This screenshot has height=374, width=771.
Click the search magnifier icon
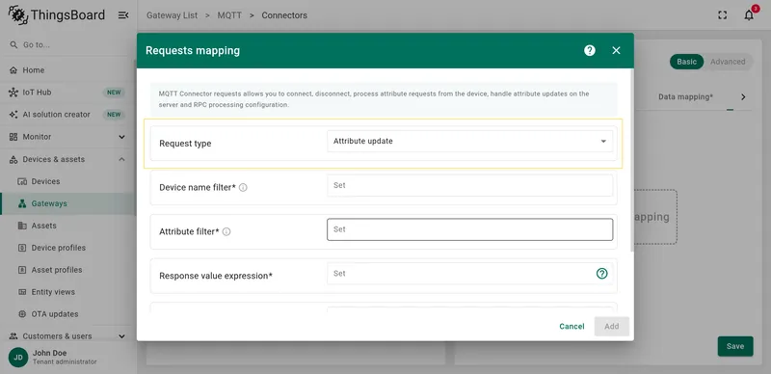pyautogui.click(x=13, y=44)
